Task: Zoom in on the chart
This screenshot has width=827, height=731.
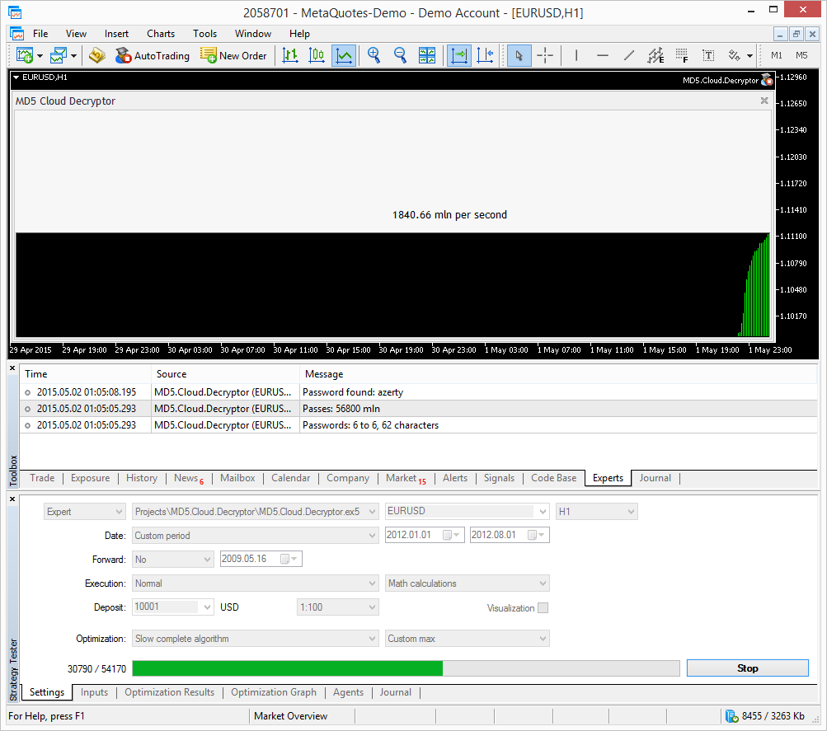Action: point(374,55)
